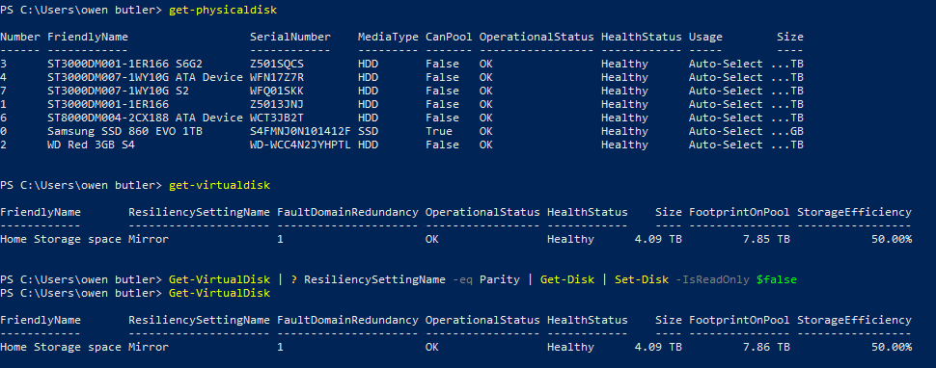Click friendly name WD Red 3GB S4
The height and width of the screenshot is (368, 936).
click(x=91, y=145)
